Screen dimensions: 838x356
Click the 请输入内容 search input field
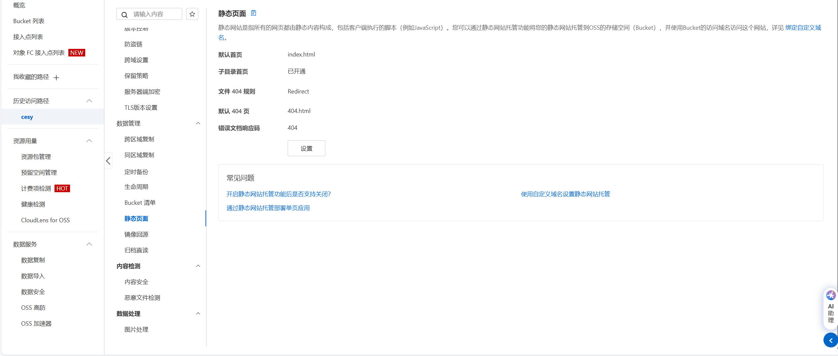pos(152,14)
